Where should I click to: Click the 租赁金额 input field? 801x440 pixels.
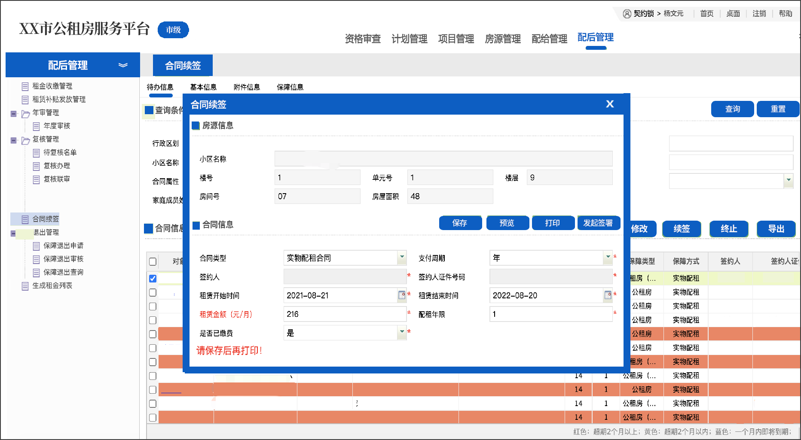pos(345,314)
